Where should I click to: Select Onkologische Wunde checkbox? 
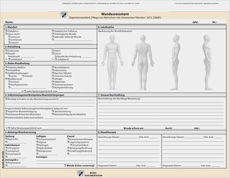click(53, 34)
